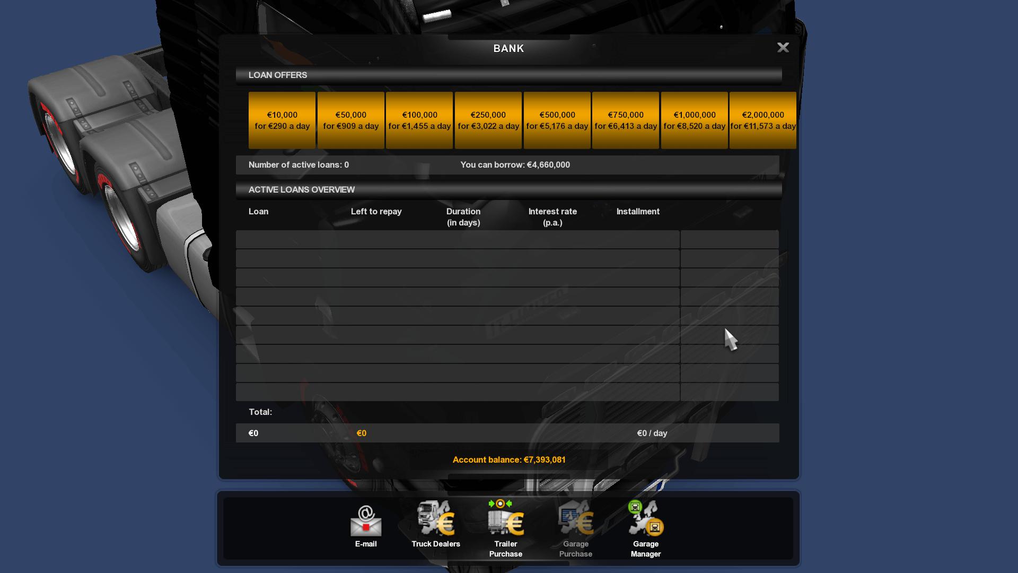Click the €50,000 loan option
This screenshot has height=573, width=1018.
point(351,119)
